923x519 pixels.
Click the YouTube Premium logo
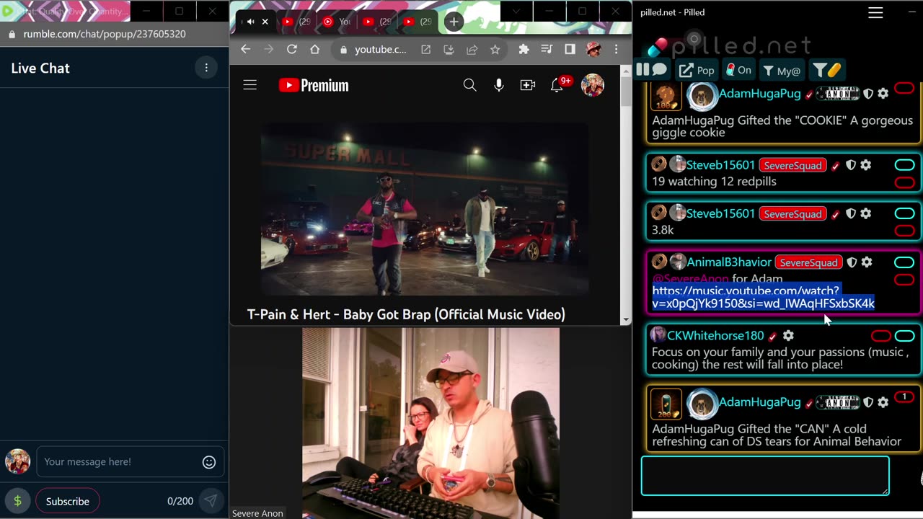click(x=314, y=85)
